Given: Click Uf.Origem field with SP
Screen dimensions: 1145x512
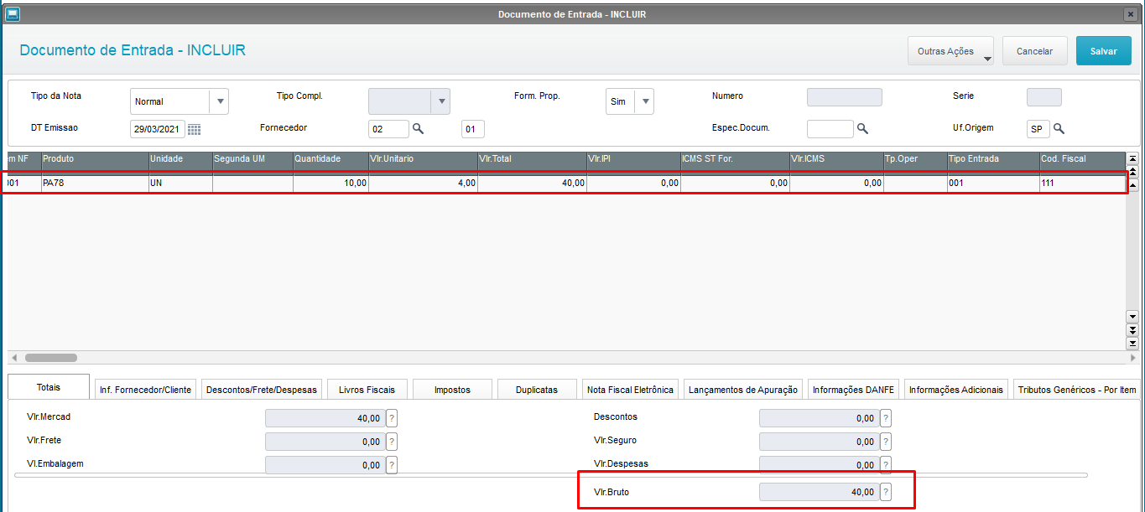Looking at the screenshot, I should (x=1038, y=129).
